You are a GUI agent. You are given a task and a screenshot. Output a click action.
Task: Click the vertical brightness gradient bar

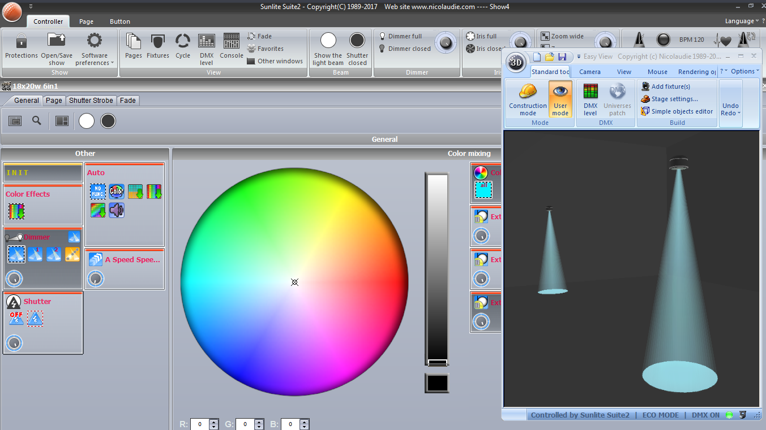pos(437,270)
